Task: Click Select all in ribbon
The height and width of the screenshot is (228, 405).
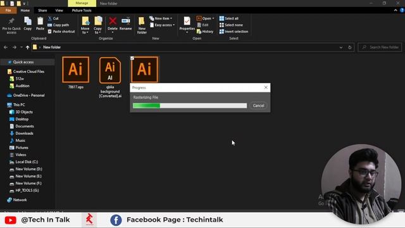Action: pyautogui.click(x=229, y=18)
